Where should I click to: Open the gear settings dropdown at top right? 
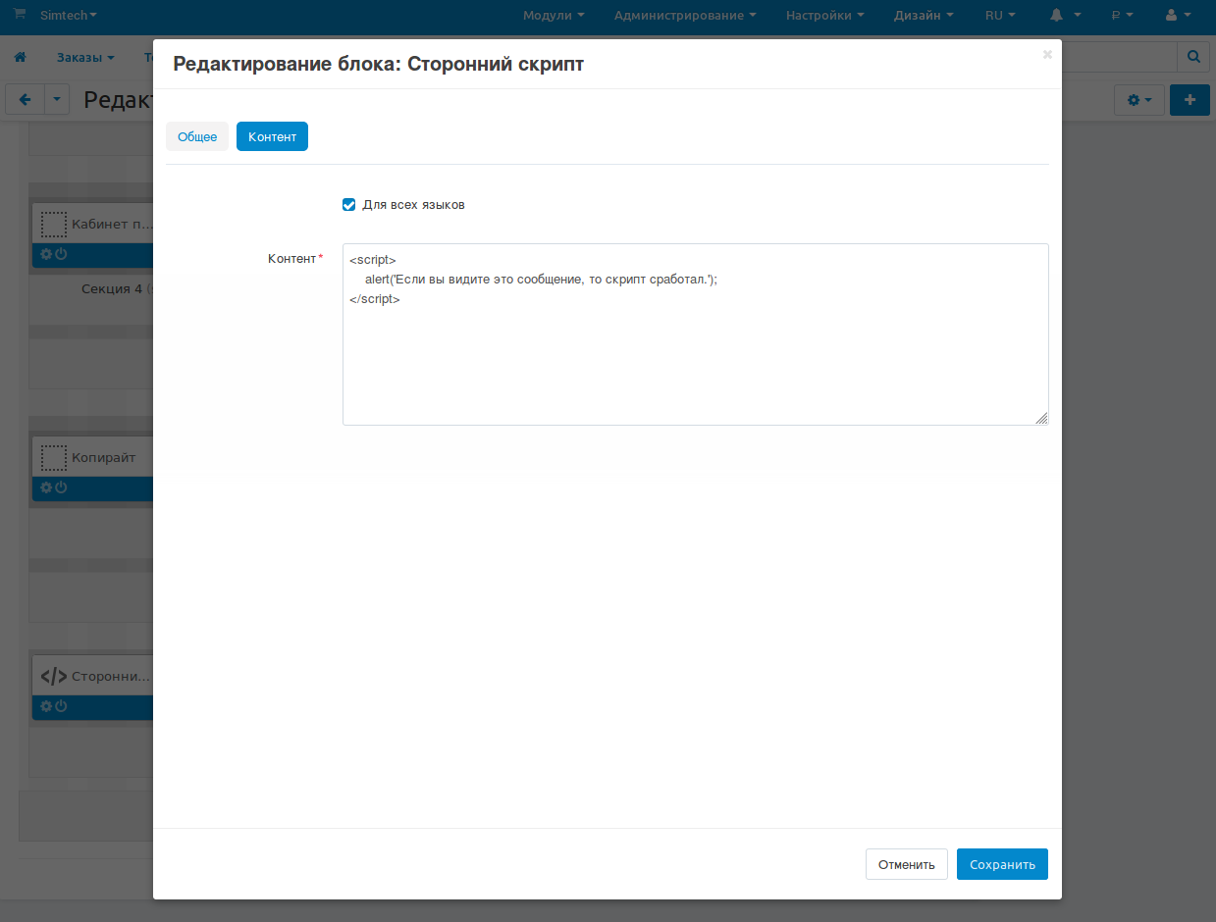(x=1138, y=100)
